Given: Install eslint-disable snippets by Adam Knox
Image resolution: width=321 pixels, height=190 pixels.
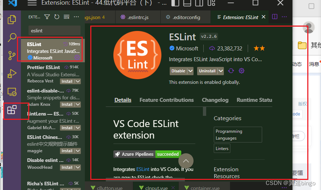Looking at the screenshot, I should pos(67,104).
